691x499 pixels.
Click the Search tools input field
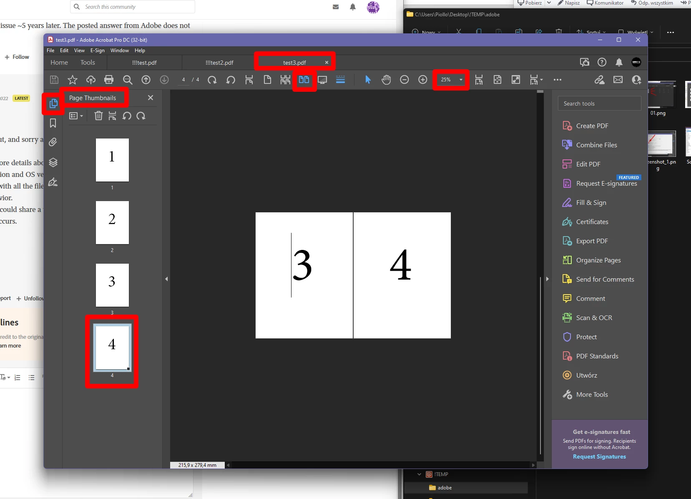pyautogui.click(x=599, y=103)
